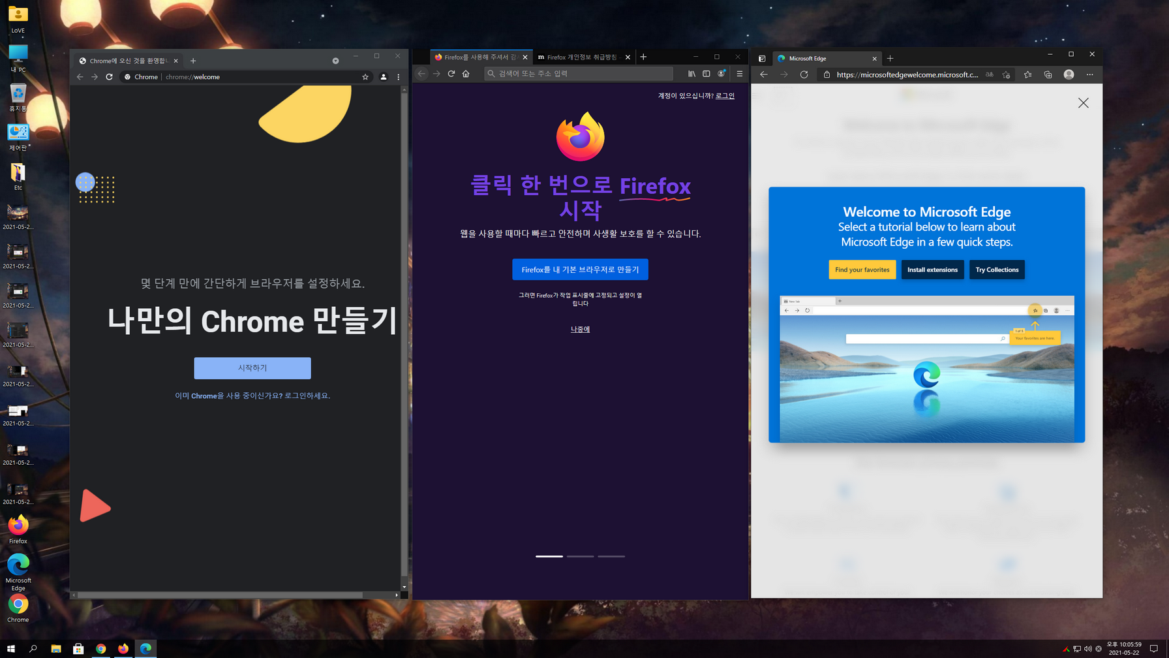Open Firefox account icon
The image size is (1169, 658).
[x=721, y=74]
